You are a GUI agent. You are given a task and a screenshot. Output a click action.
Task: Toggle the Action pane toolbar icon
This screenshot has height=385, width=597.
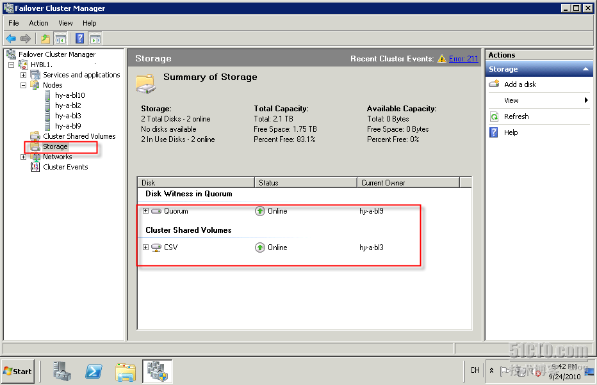[x=95, y=38]
